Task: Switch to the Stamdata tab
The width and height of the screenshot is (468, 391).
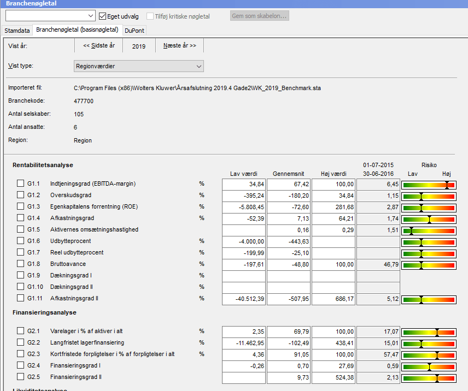Action: pyautogui.click(x=17, y=31)
